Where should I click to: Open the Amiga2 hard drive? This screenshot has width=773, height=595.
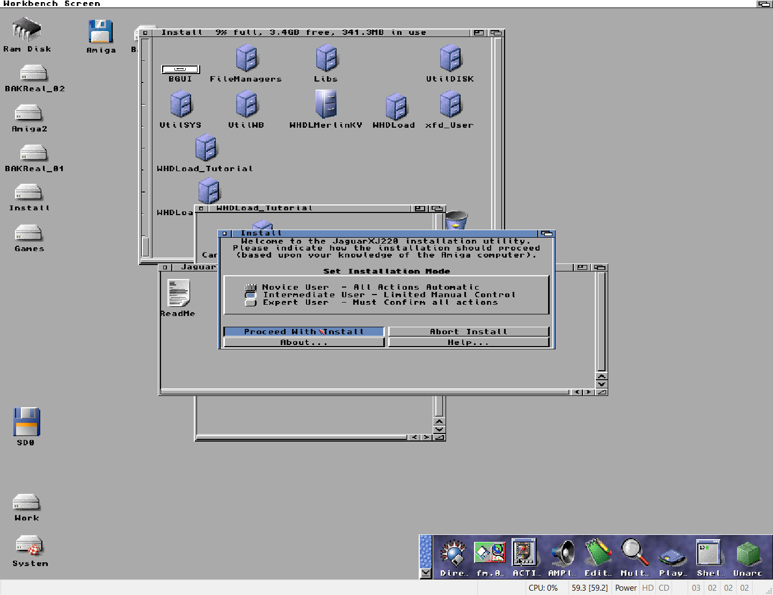pos(29,113)
